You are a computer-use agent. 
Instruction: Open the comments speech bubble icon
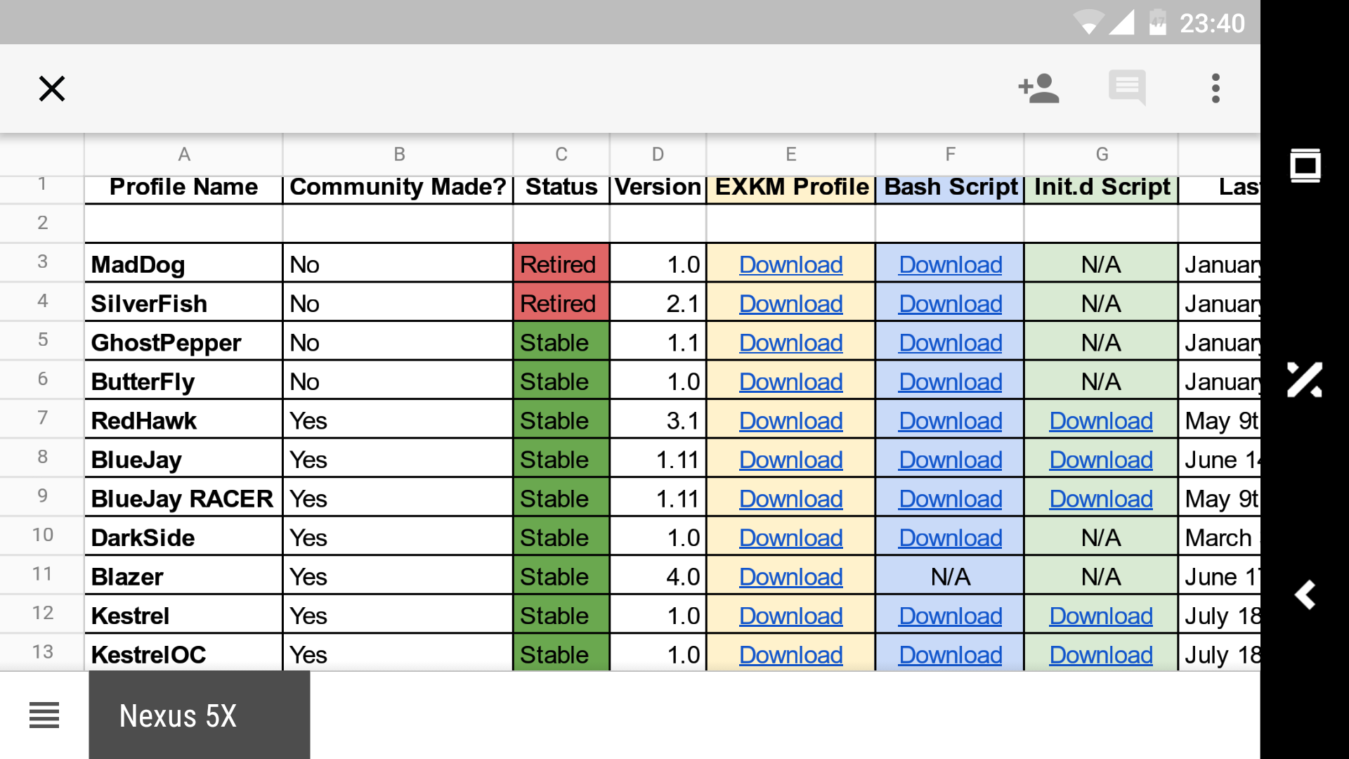pyautogui.click(x=1127, y=89)
